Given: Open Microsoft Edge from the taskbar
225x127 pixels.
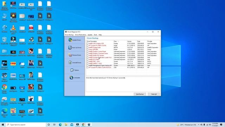Looking at the screenshot, I should (x=60, y=125).
